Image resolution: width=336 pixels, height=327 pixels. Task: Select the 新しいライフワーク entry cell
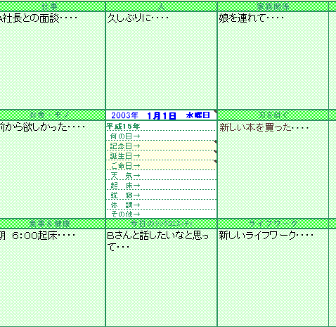click(x=273, y=278)
